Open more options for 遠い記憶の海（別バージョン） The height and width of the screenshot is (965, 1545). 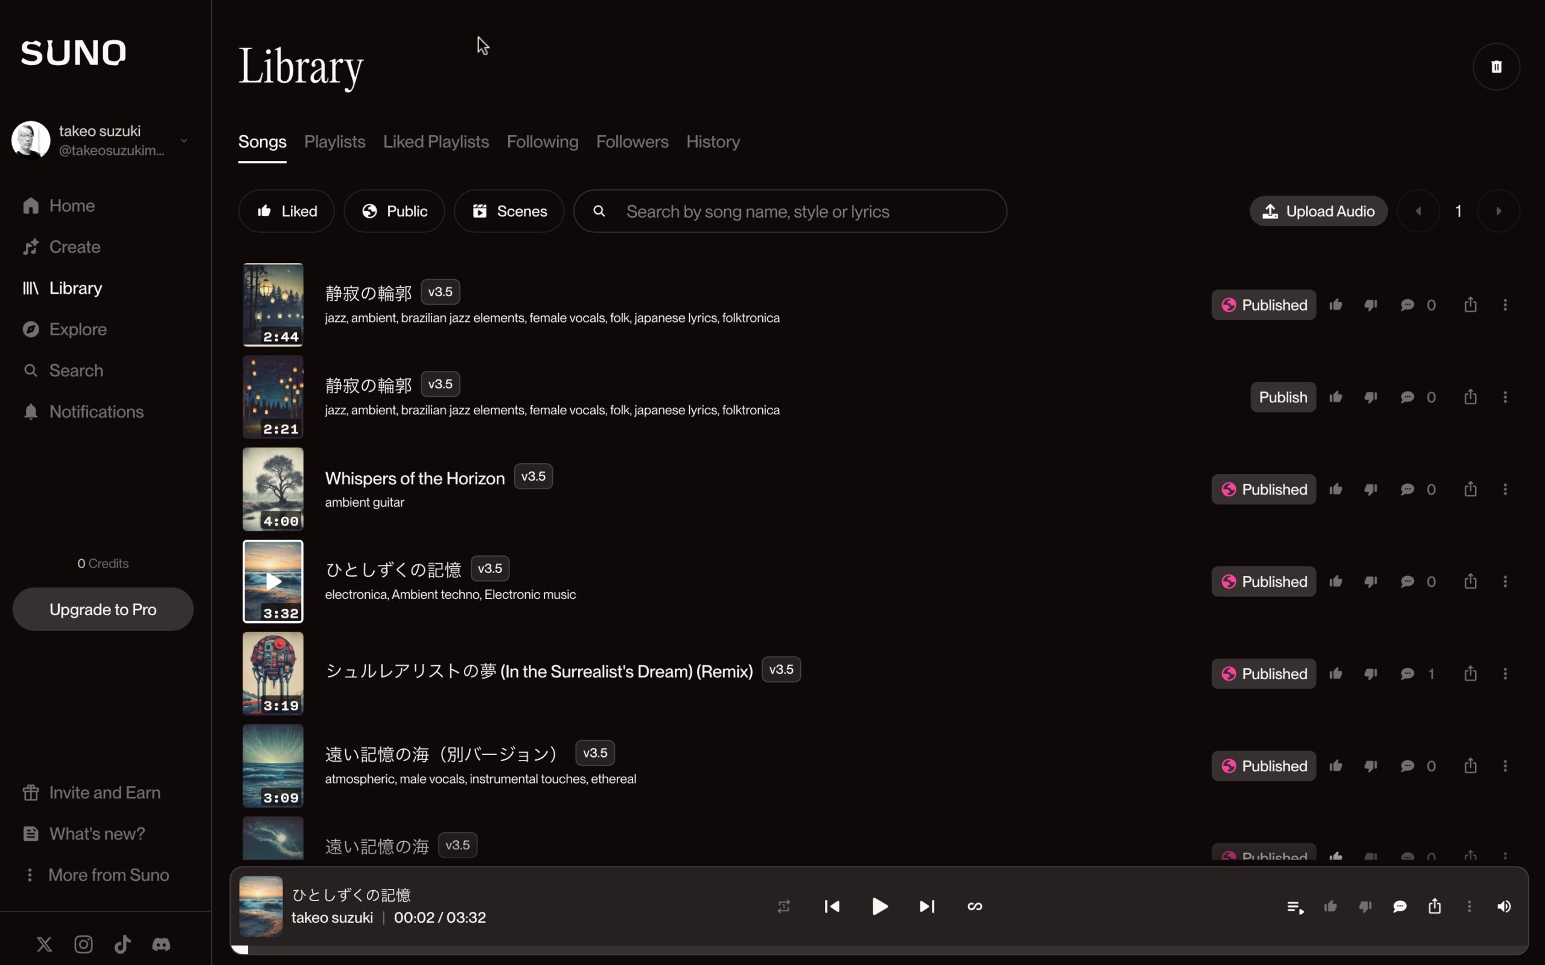tap(1505, 765)
